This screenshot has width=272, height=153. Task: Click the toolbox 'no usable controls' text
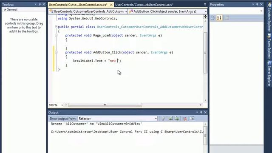24,25
